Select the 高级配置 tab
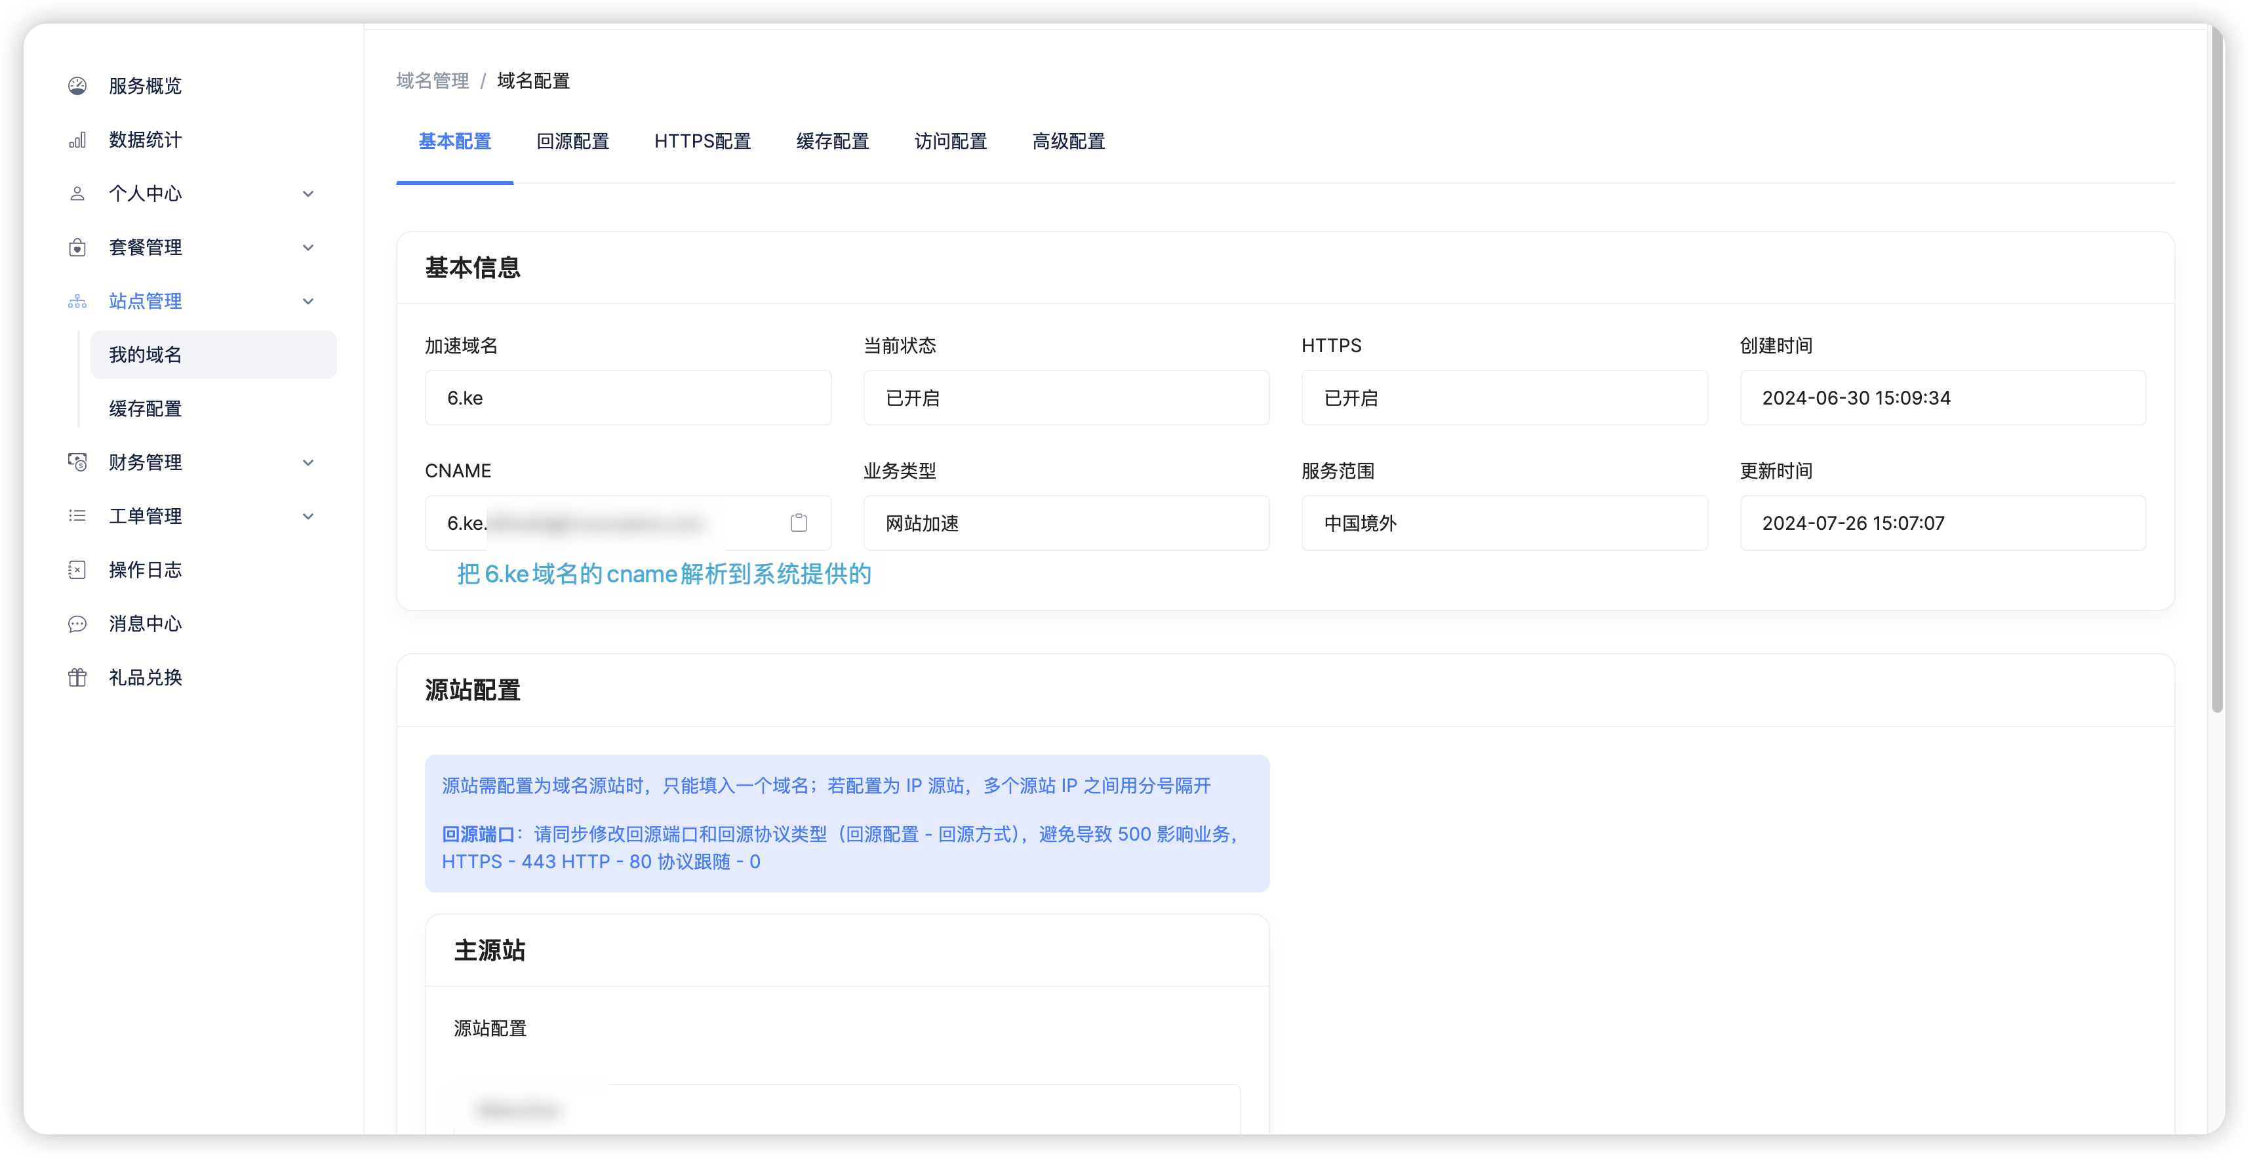The image size is (2249, 1158). click(1067, 142)
